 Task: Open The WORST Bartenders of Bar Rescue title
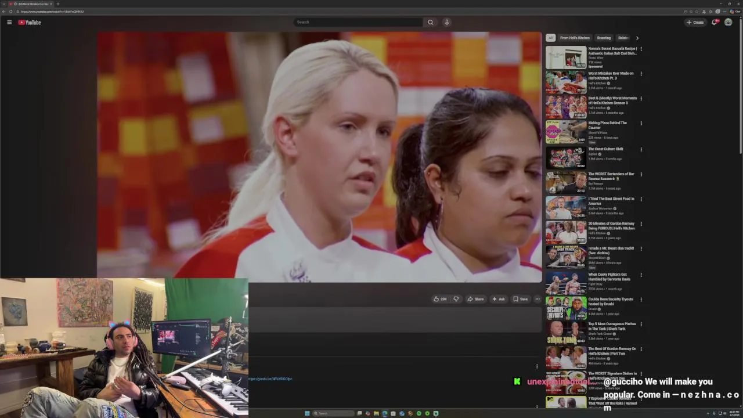611,176
